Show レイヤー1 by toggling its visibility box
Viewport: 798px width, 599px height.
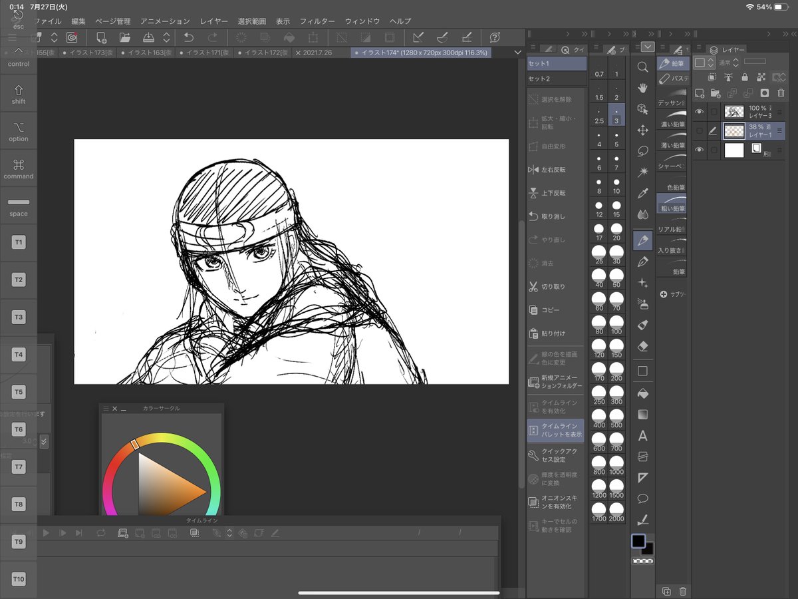[699, 131]
